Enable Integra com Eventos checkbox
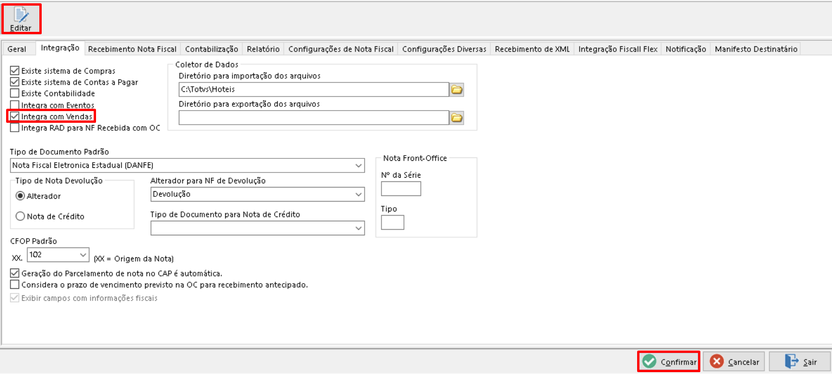This screenshot has height=374, width=832. click(15, 105)
